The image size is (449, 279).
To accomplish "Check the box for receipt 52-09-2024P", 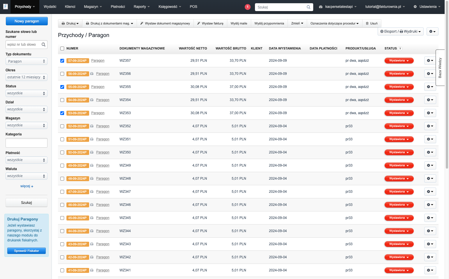I will [62, 126].
